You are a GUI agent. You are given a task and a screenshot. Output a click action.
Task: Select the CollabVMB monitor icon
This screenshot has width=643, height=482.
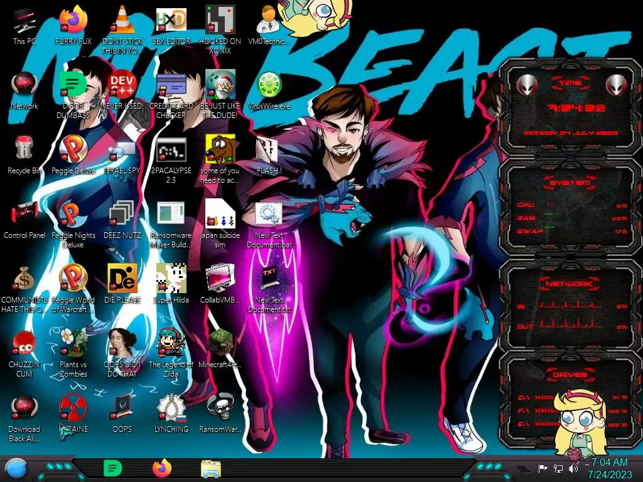point(220,284)
